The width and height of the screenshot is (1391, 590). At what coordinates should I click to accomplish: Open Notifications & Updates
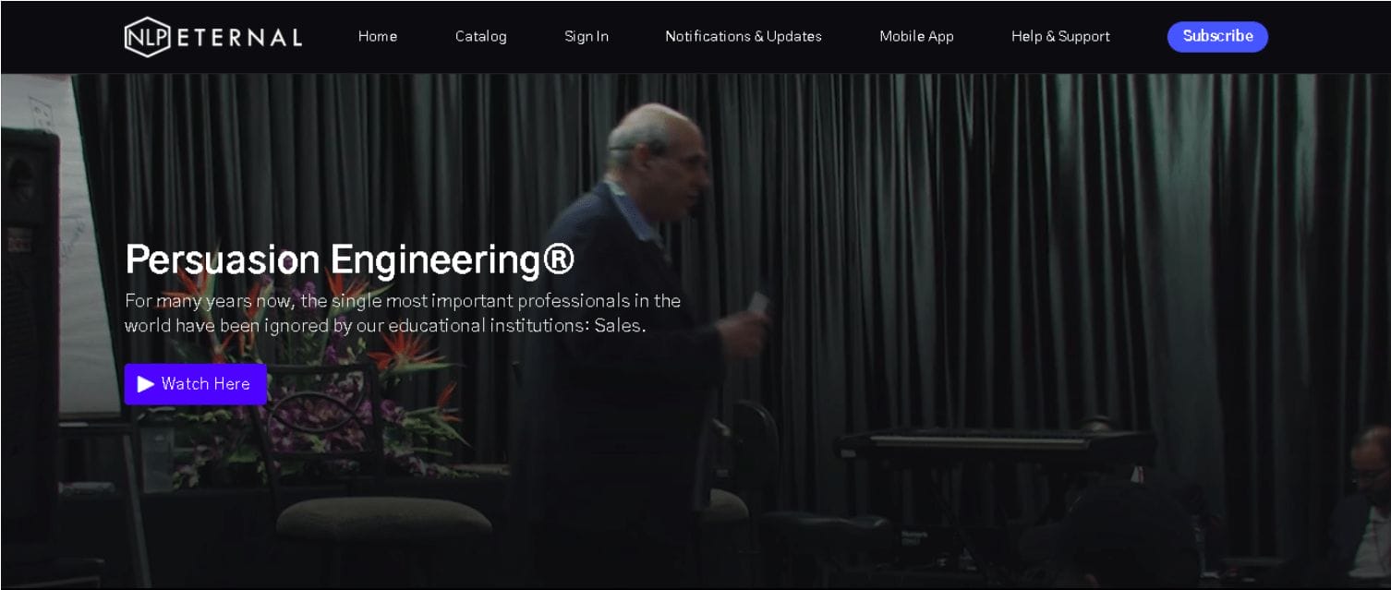(744, 37)
